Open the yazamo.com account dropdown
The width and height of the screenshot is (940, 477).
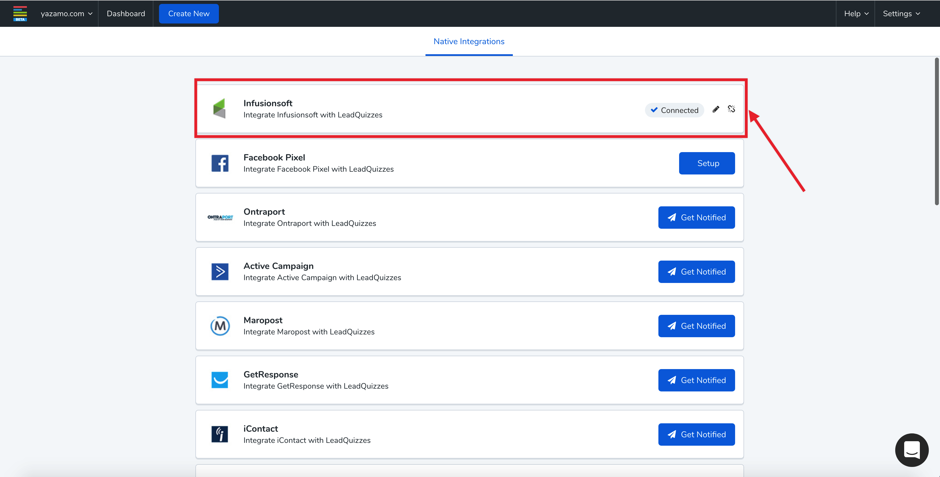pos(66,13)
